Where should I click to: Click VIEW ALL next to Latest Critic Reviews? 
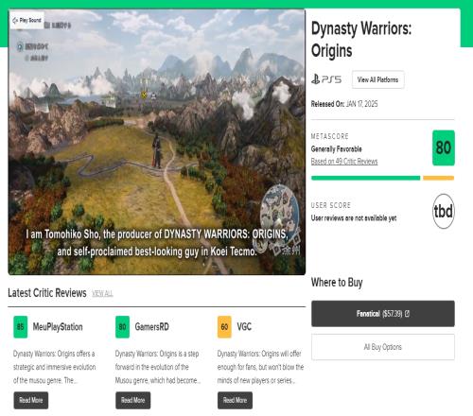(x=102, y=294)
